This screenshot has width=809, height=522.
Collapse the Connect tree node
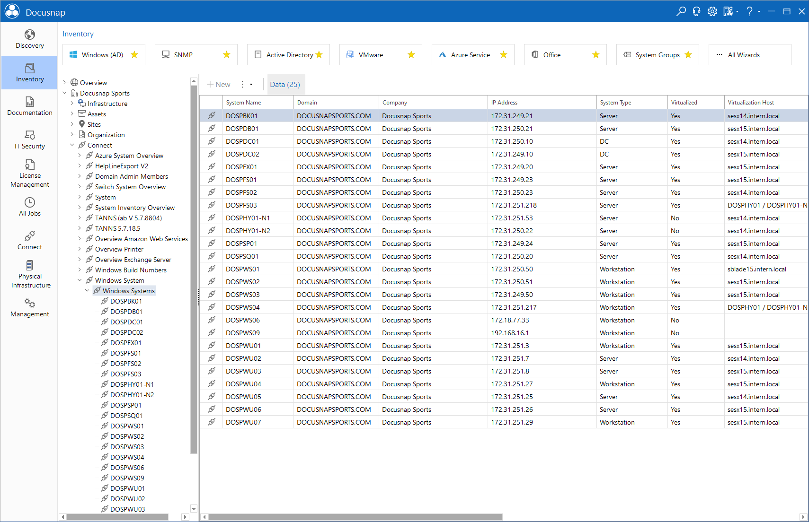pos(72,145)
